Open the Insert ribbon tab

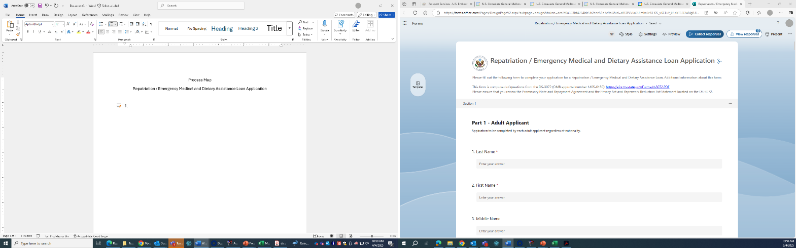pyautogui.click(x=33, y=15)
